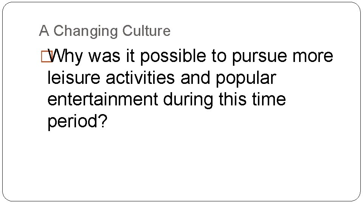Click the word 'during' in body text

pos(188,100)
